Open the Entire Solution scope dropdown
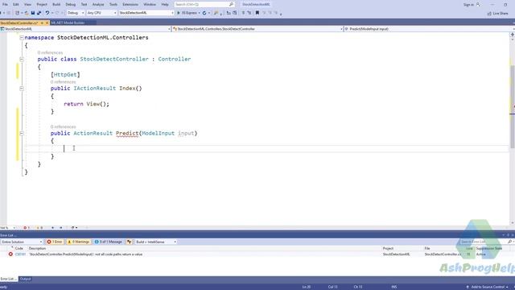Screen dimensions: 515x290 (22, 242)
